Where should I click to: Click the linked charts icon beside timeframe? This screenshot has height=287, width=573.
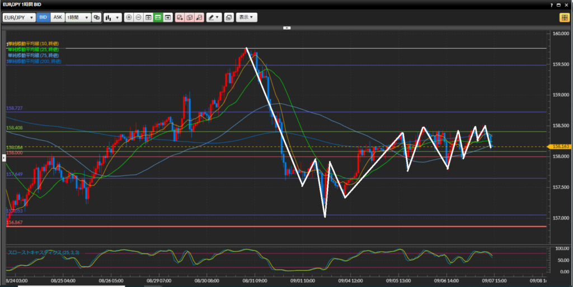(x=97, y=17)
